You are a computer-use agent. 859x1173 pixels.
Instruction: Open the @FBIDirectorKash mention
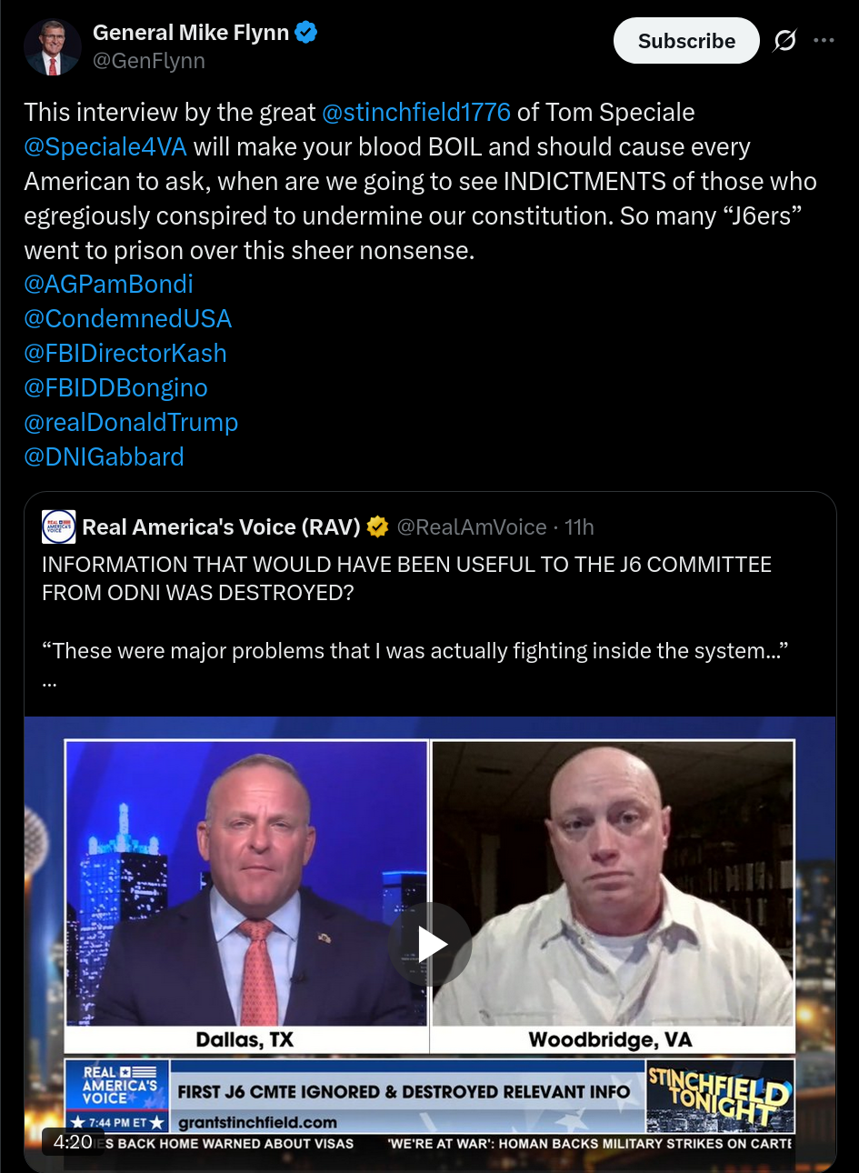coord(125,353)
